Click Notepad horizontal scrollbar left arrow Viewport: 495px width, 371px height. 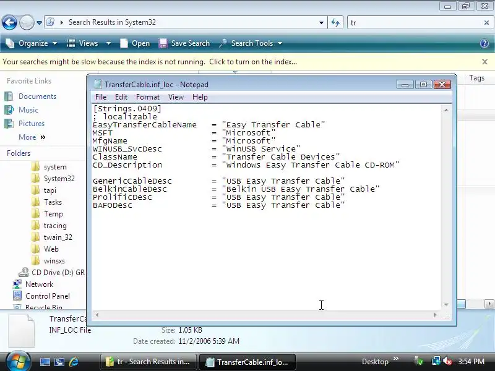(x=97, y=315)
